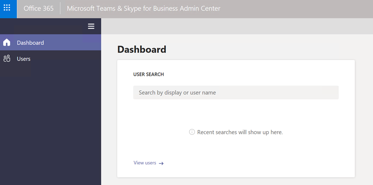Image resolution: width=373 pixels, height=185 pixels.
Task: Click the Microsoft Teams & Skype Admin Center title
Action: [144, 8]
